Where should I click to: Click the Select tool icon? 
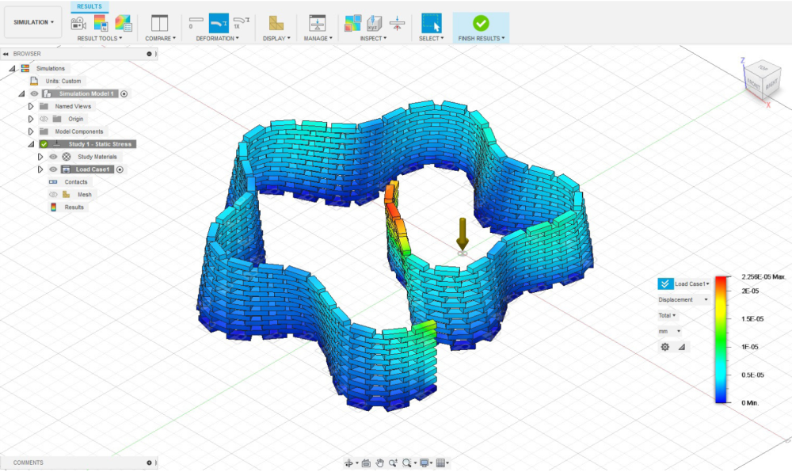(x=432, y=23)
